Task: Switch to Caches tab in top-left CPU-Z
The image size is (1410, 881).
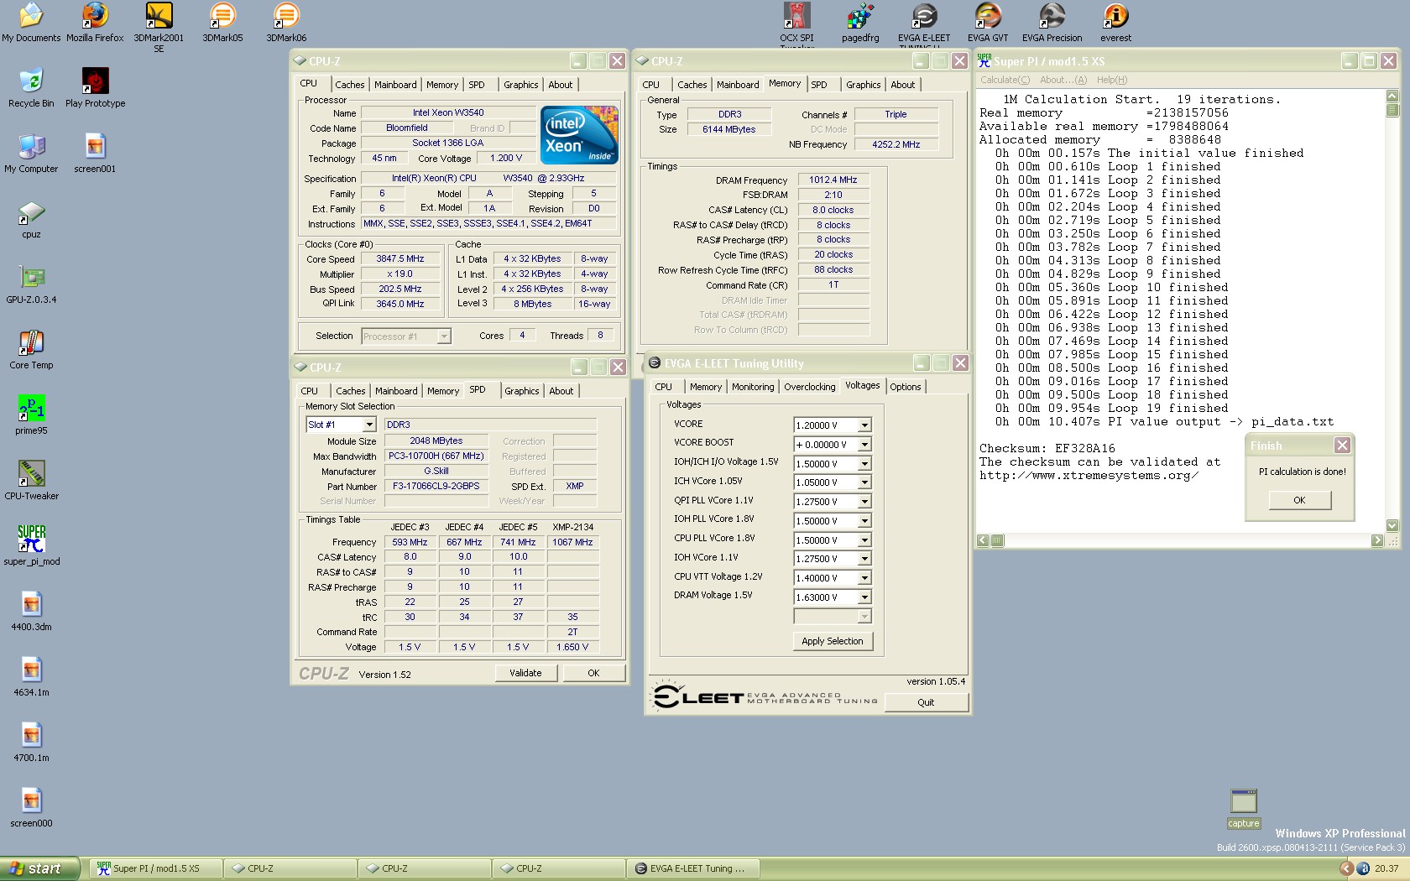Action: (350, 85)
